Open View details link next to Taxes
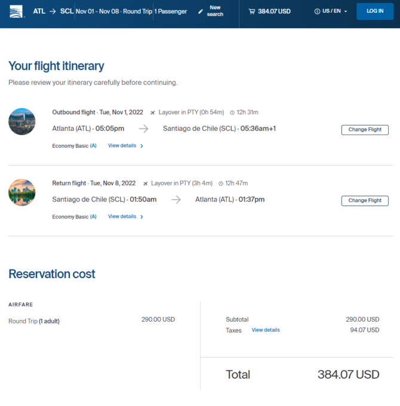Image resolution: width=400 pixels, height=406 pixels. pos(266,330)
